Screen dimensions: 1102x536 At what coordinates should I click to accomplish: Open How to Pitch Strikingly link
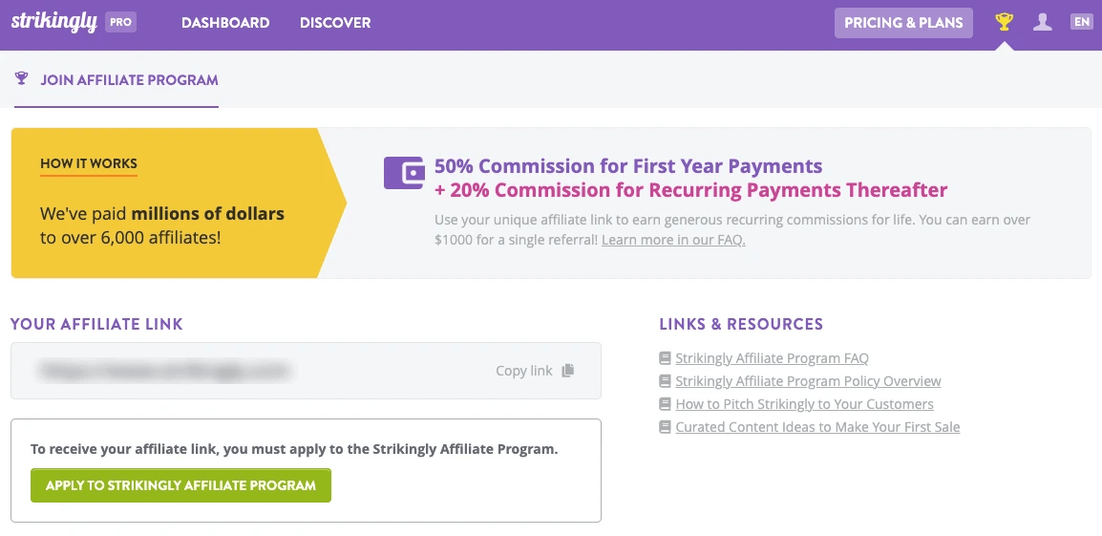coord(804,404)
